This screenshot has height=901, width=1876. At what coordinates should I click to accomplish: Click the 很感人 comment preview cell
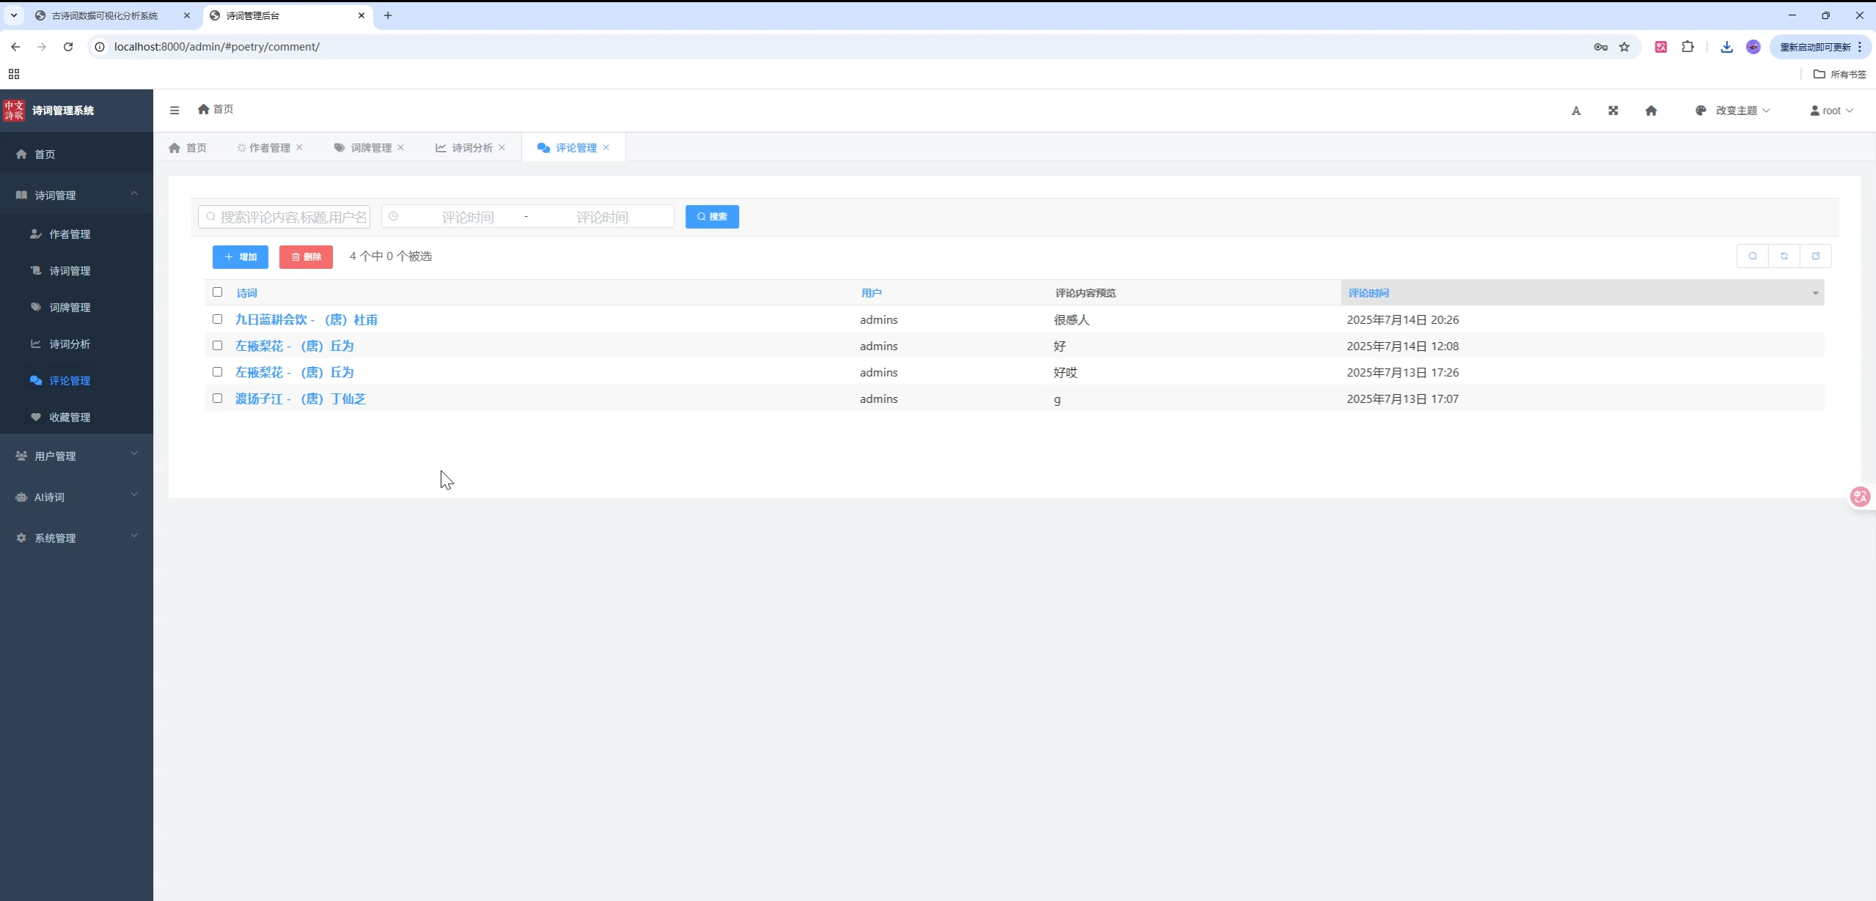(1072, 320)
